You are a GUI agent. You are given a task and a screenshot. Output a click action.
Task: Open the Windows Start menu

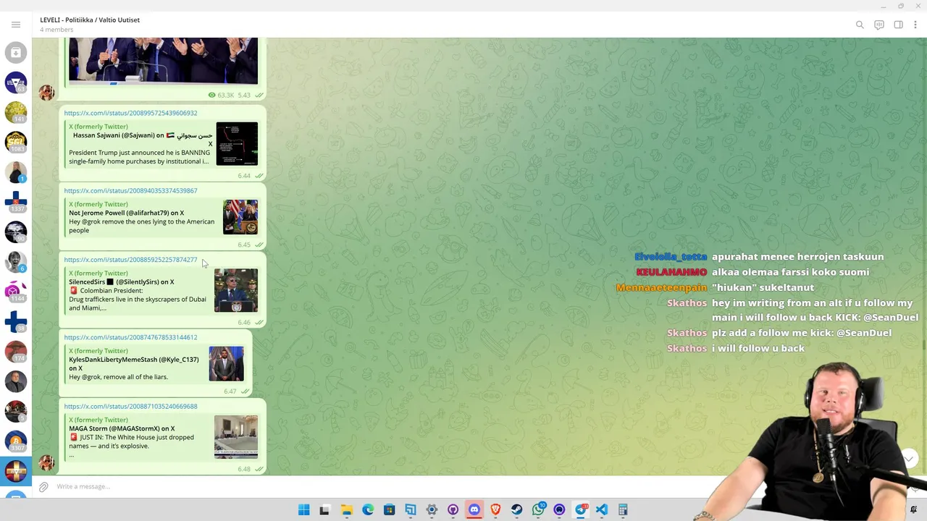304,510
